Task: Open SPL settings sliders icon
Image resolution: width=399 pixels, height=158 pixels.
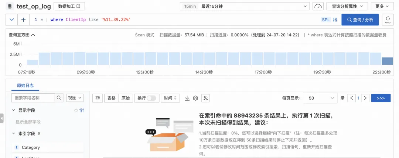Action: point(335,20)
